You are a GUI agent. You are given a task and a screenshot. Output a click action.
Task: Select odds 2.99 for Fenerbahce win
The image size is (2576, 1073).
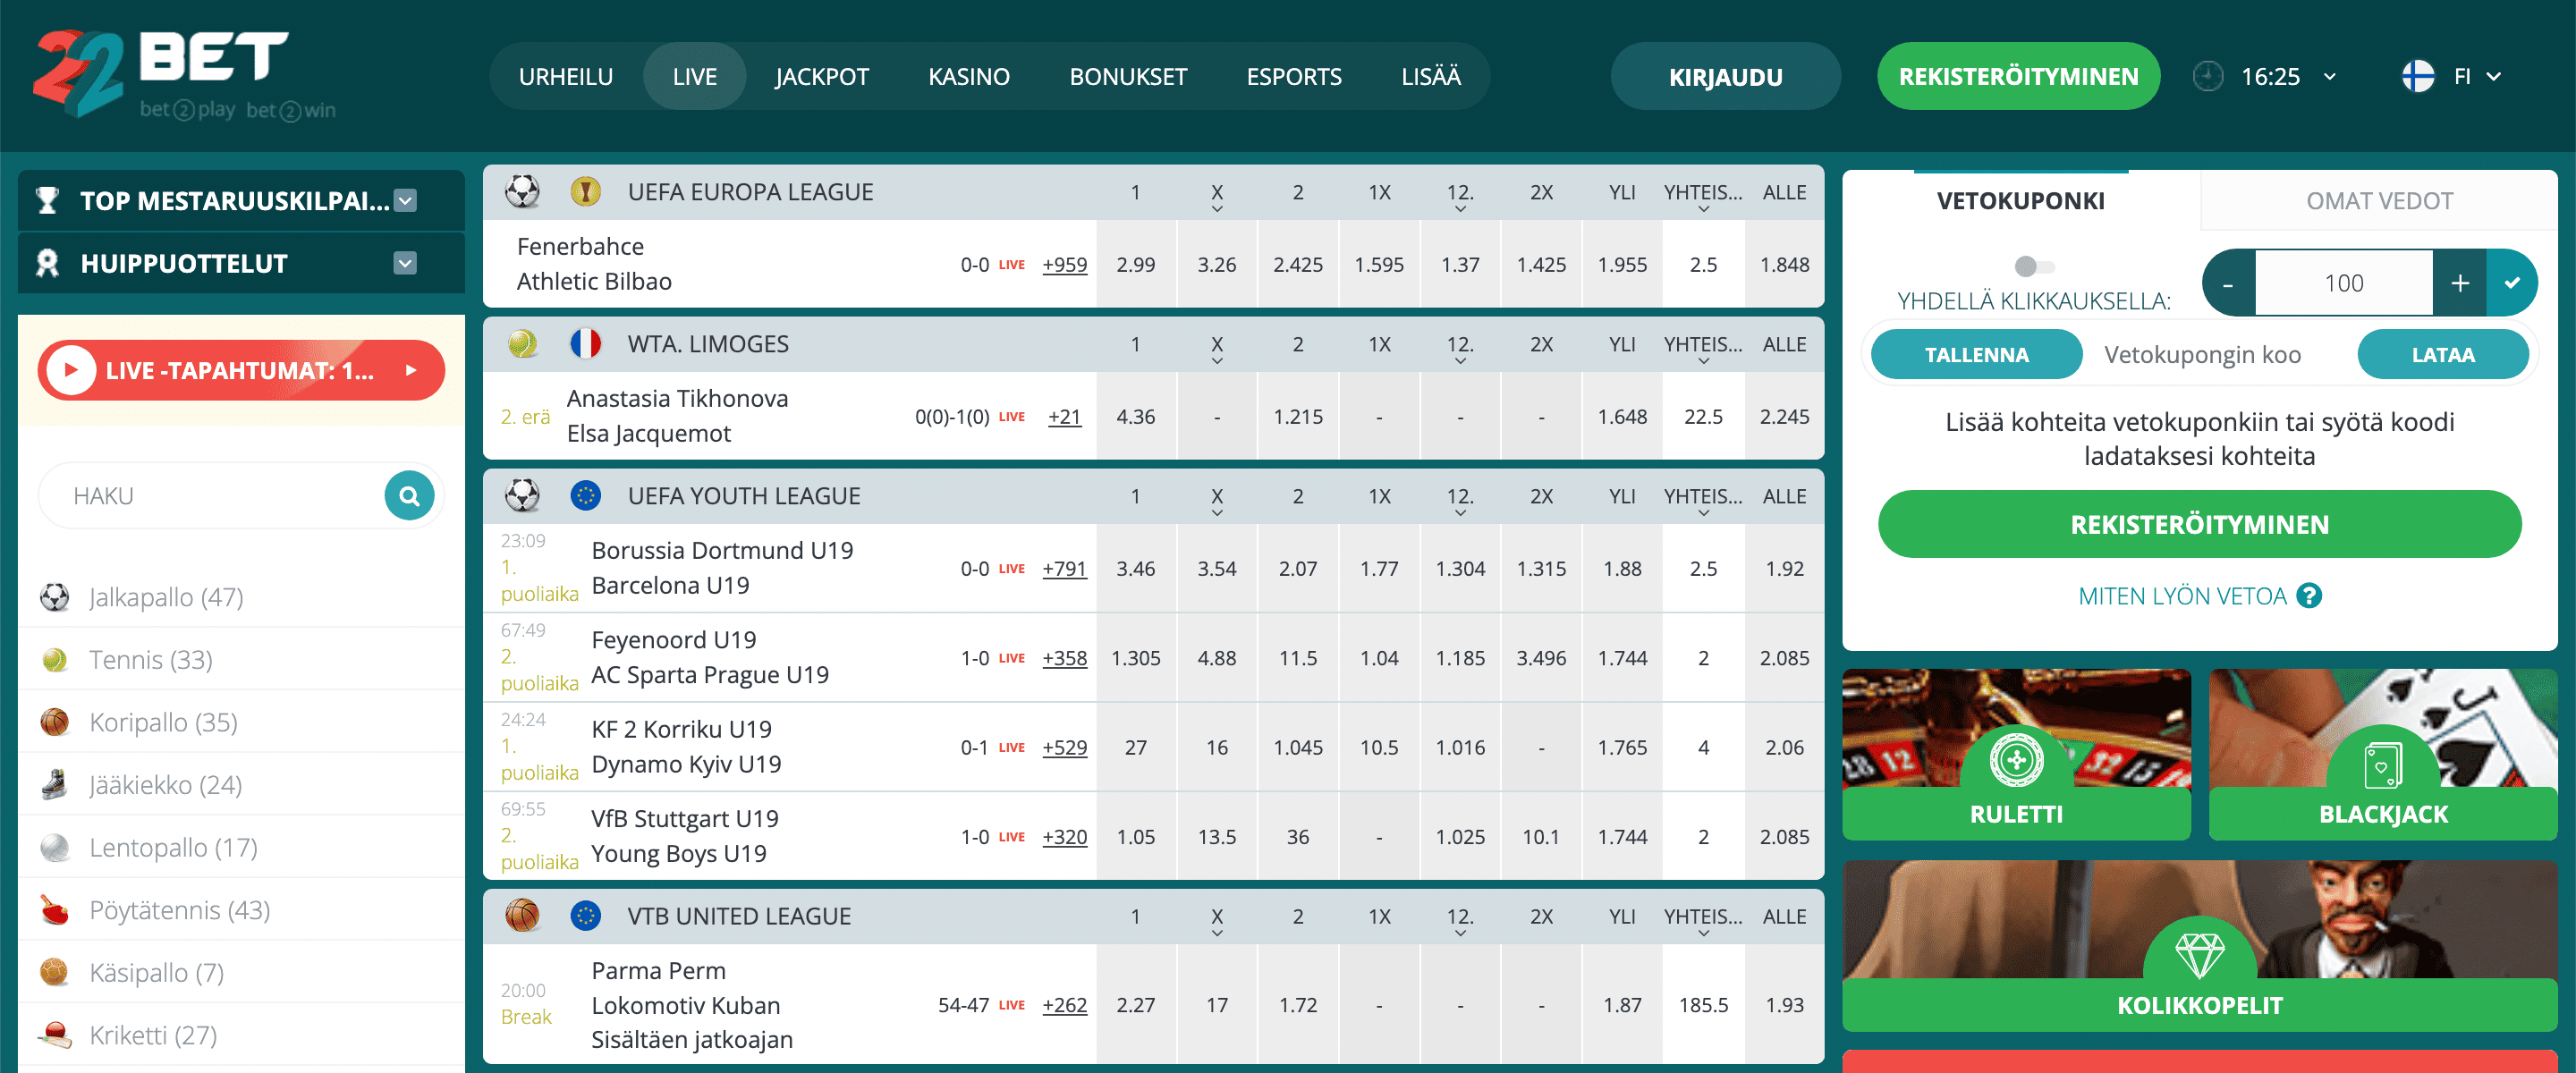1136,265
